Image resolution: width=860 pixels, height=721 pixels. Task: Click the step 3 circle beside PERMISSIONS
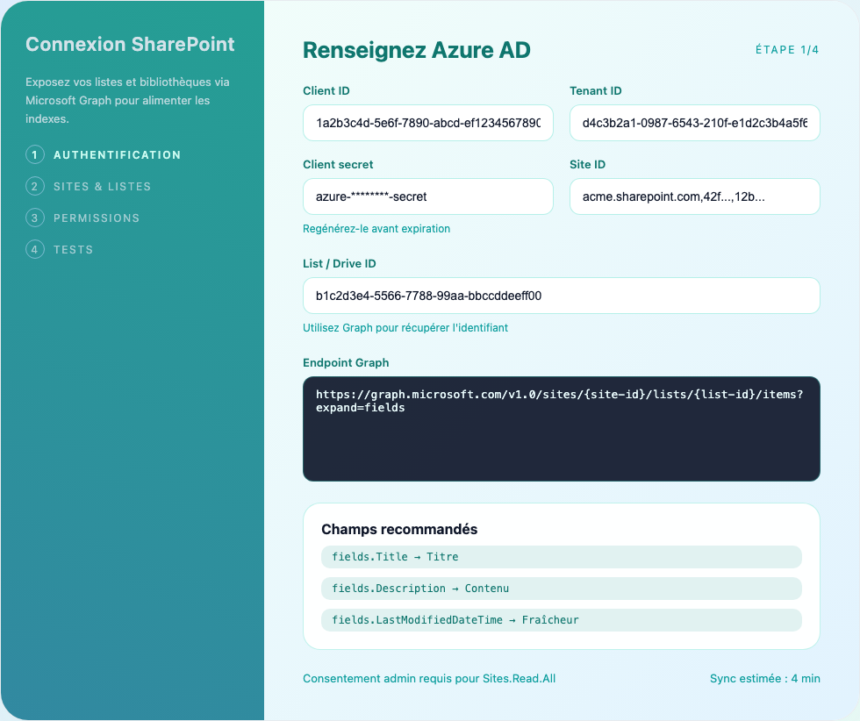(34, 218)
